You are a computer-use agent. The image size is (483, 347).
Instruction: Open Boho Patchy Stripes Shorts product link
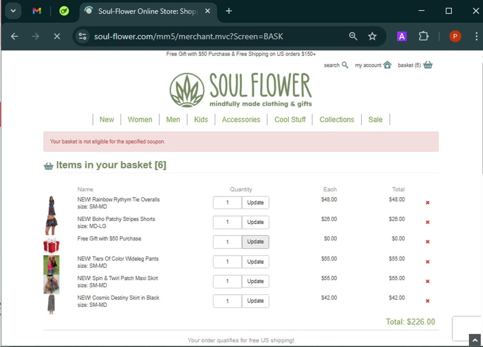(116, 219)
